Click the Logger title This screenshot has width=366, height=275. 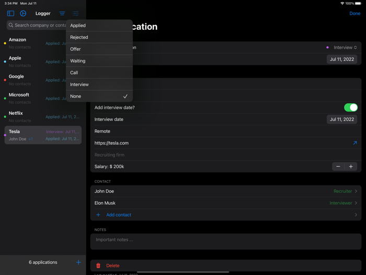click(x=43, y=13)
